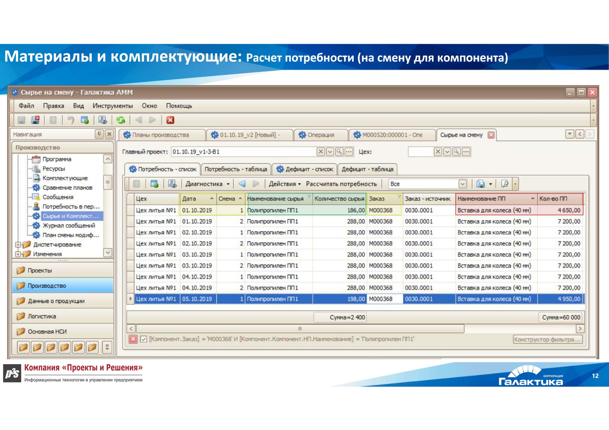Open the Основная НСИ section
The image size is (609, 430).
63,331
